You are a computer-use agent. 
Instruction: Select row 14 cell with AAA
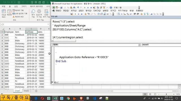(9, 70)
